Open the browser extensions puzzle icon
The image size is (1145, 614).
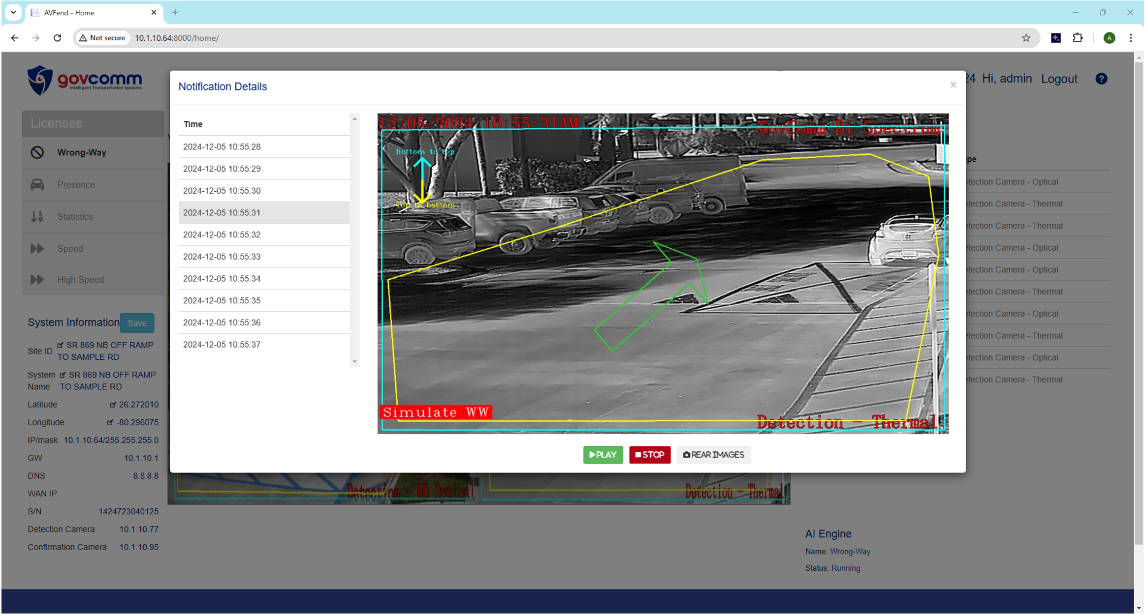coord(1078,38)
